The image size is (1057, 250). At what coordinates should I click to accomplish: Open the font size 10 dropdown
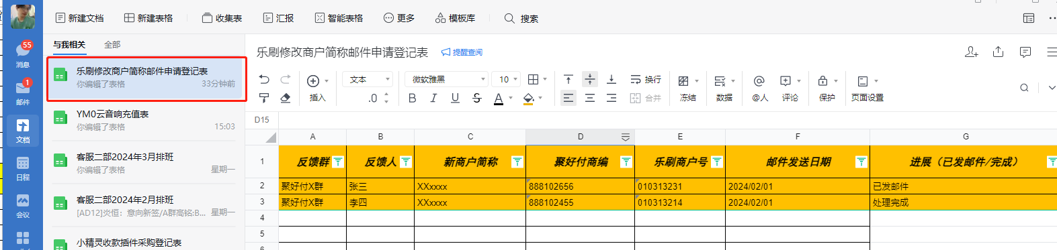(507, 79)
